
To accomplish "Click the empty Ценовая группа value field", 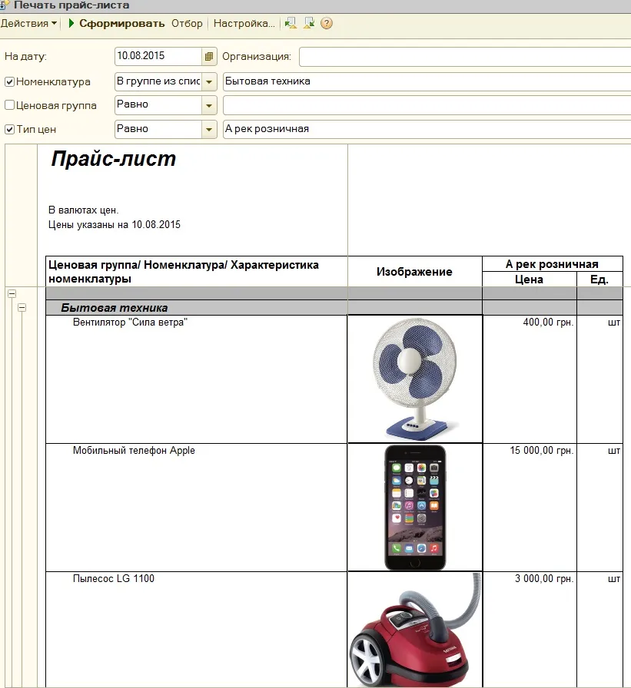I will pos(427,105).
